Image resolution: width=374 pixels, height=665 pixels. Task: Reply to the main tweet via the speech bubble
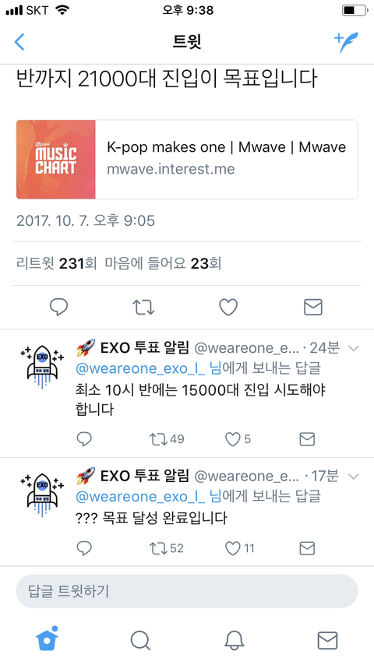click(58, 307)
